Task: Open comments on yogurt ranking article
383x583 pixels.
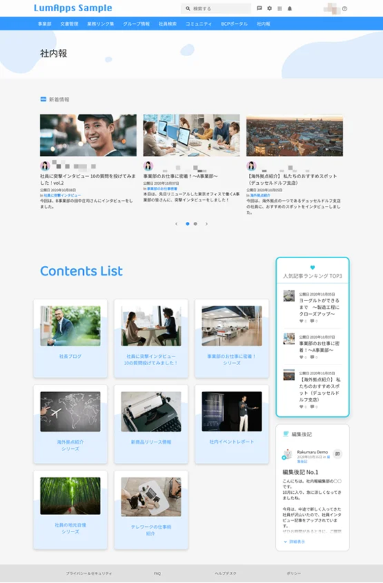Action: (x=312, y=321)
